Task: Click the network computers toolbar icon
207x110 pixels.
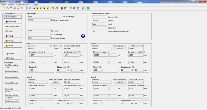Action: click(83, 8)
